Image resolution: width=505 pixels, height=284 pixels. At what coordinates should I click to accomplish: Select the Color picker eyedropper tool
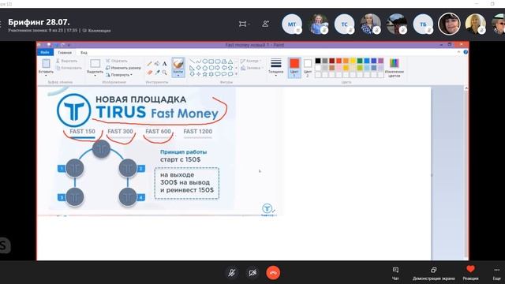tap(157, 73)
